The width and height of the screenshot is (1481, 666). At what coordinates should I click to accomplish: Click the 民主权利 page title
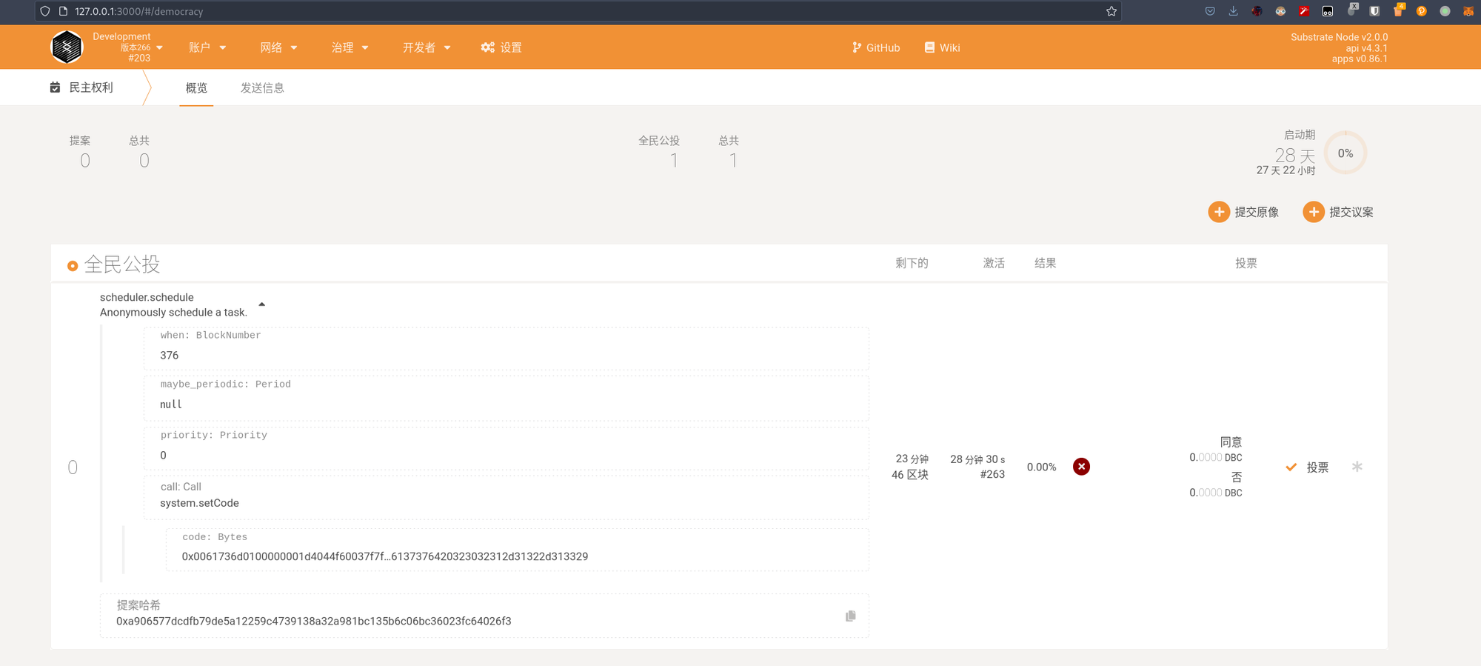click(x=91, y=87)
